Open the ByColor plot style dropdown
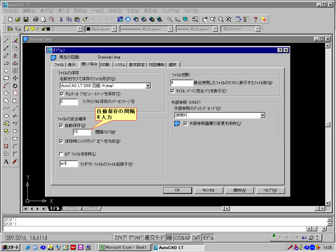 258,29
